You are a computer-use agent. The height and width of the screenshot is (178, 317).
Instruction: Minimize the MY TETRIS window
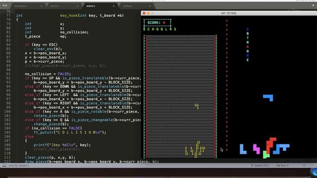point(149,13)
